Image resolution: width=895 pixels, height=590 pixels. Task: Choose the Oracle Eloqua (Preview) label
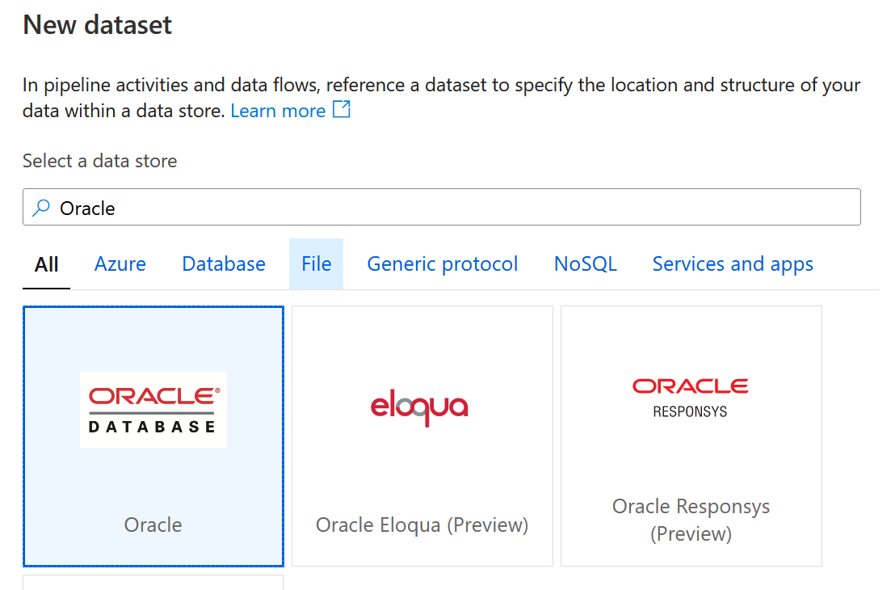click(422, 525)
